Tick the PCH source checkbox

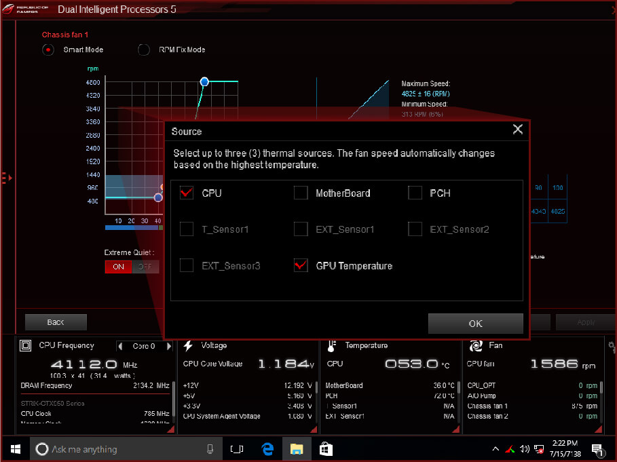point(415,193)
